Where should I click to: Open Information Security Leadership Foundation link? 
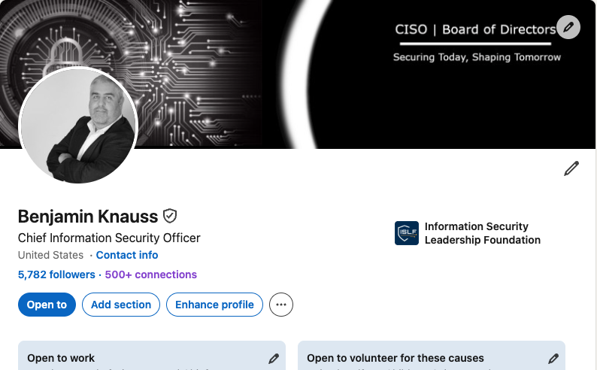pyautogui.click(x=482, y=233)
